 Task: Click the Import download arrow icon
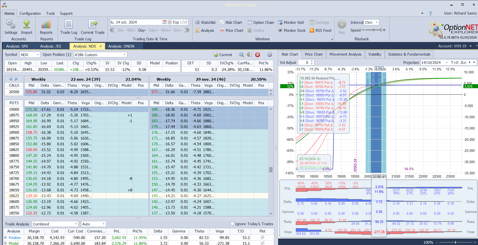[27, 24]
